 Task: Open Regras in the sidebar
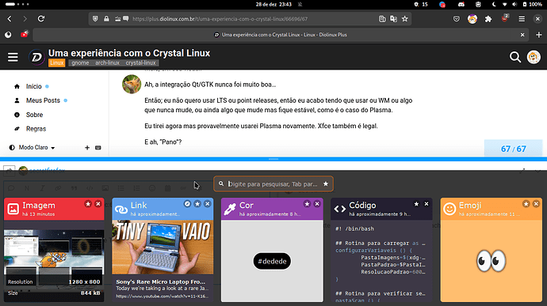click(36, 129)
